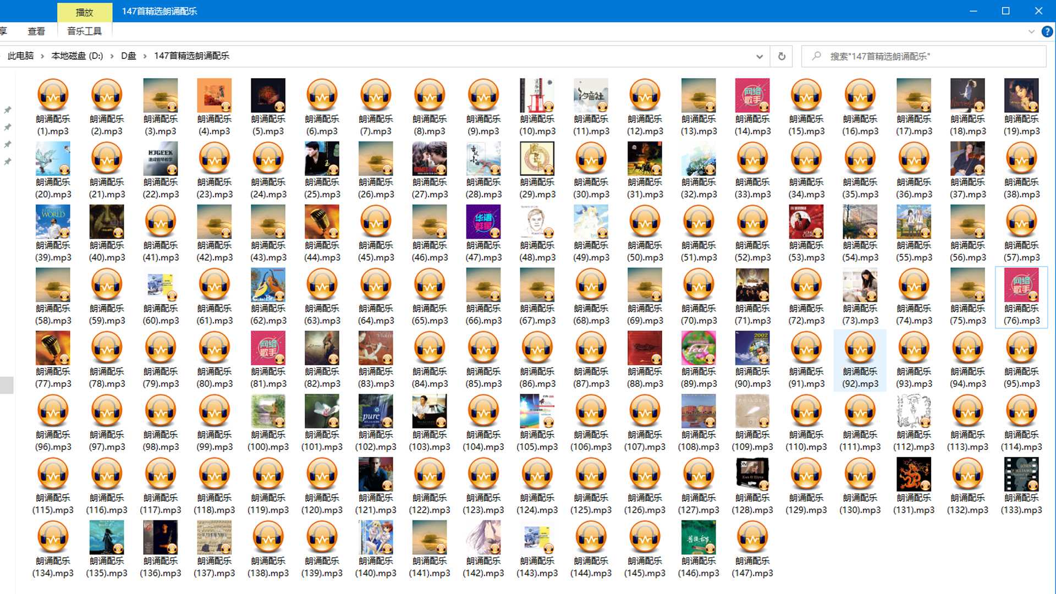
Task: Switch to the 播放 contextual tab
Action: point(84,12)
